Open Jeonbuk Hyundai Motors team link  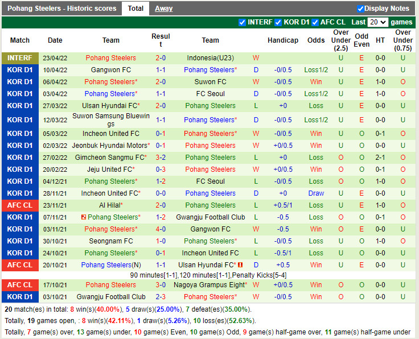111,146
